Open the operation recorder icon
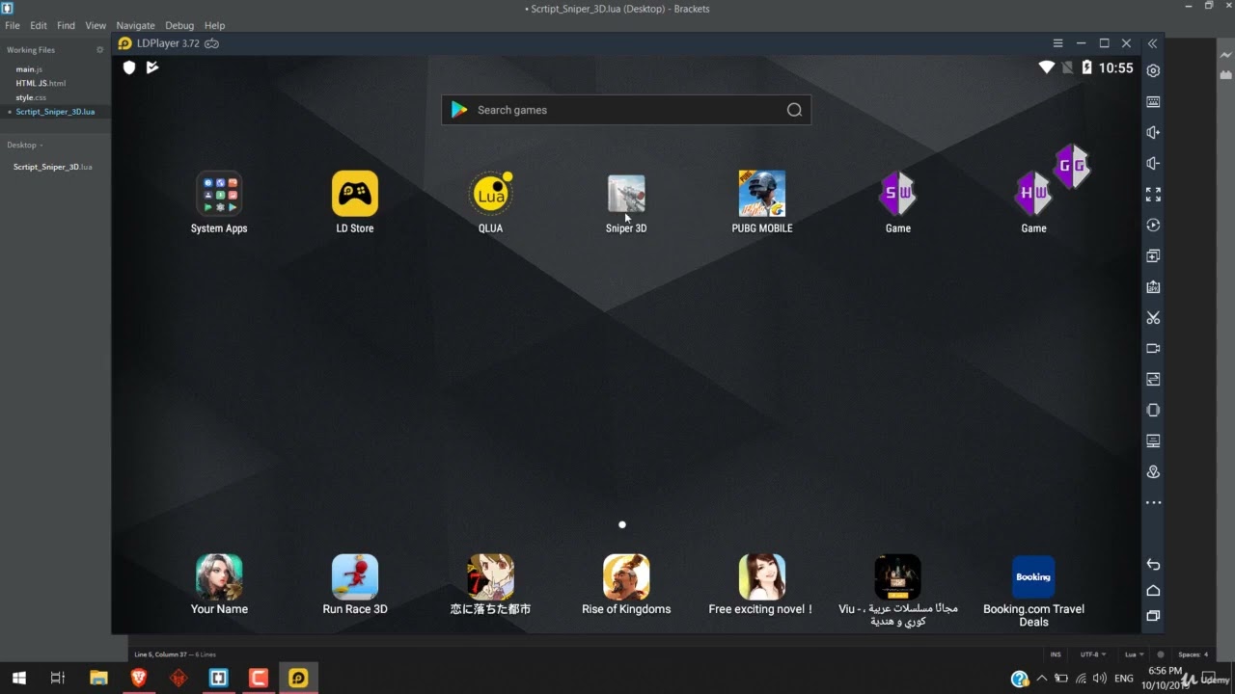This screenshot has height=694, width=1235. pyautogui.click(x=1153, y=225)
